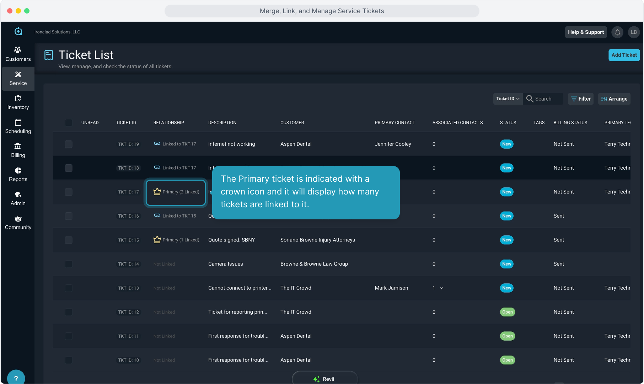Select Admin in the sidebar menu
The width and height of the screenshot is (644, 384).
(x=18, y=198)
